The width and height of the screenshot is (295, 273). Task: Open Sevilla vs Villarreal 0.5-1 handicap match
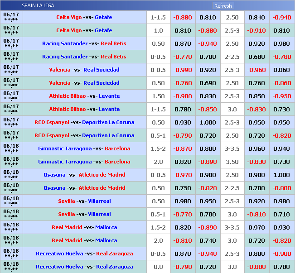coord(84,214)
